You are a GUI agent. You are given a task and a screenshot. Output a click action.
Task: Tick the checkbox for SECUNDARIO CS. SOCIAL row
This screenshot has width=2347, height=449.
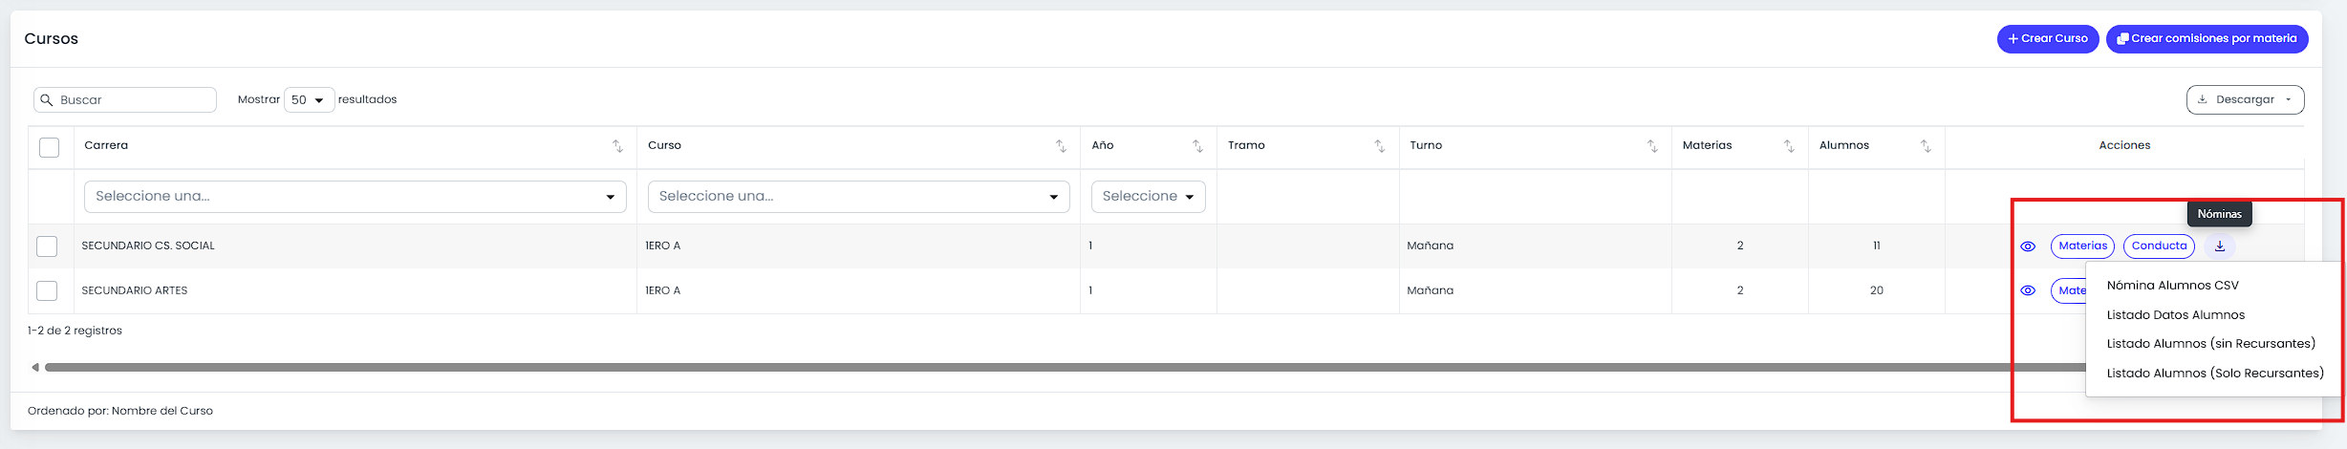[x=47, y=246]
